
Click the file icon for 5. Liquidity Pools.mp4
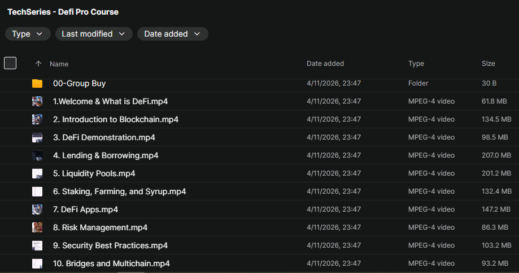click(x=37, y=173)
